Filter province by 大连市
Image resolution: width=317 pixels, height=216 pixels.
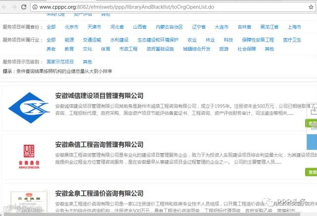(221, 27)
